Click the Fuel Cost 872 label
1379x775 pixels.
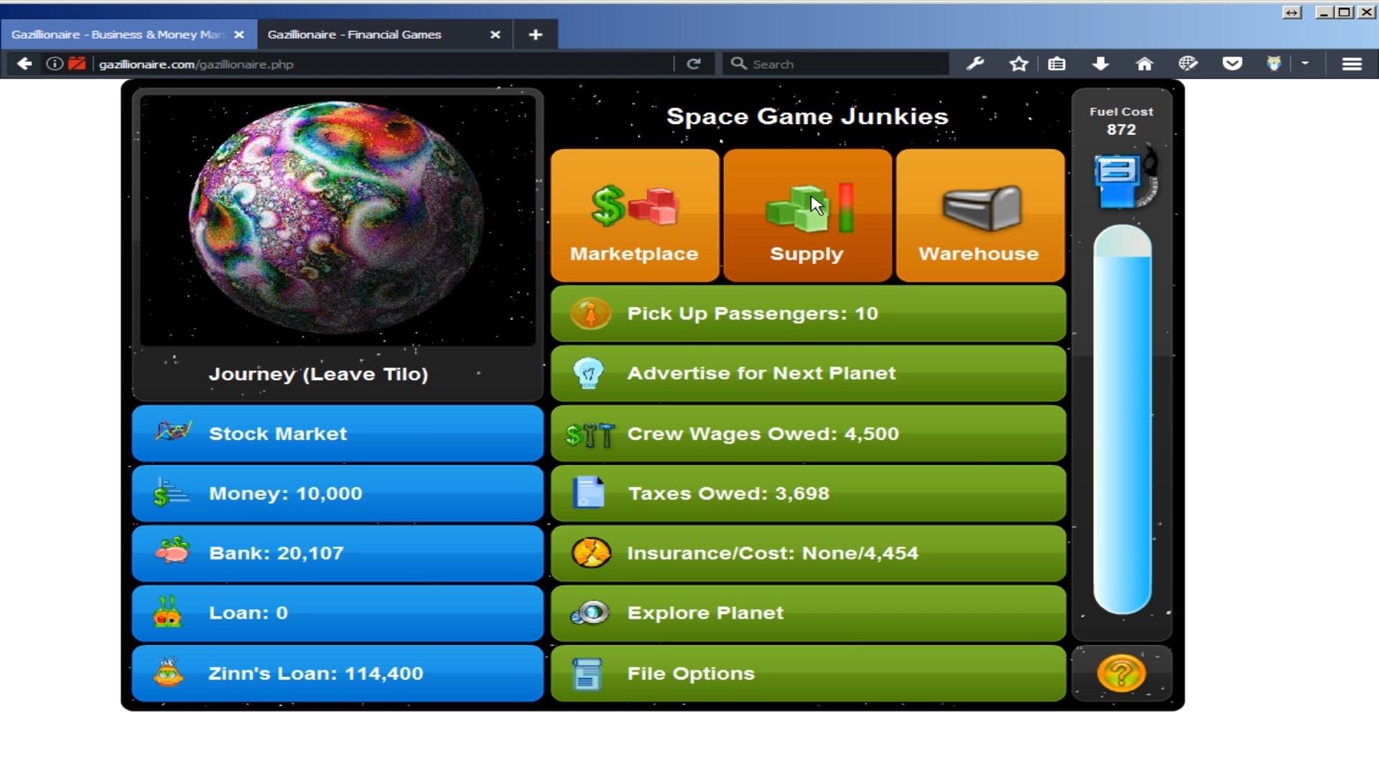[1121, 121]
